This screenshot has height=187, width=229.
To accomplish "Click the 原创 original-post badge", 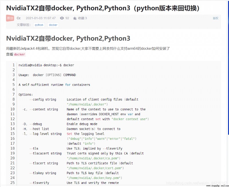I will click(x=10, y=18).
